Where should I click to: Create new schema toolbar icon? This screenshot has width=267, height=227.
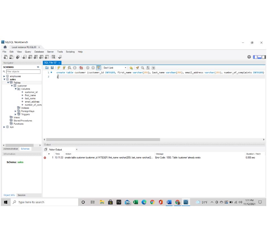[25, 57]
